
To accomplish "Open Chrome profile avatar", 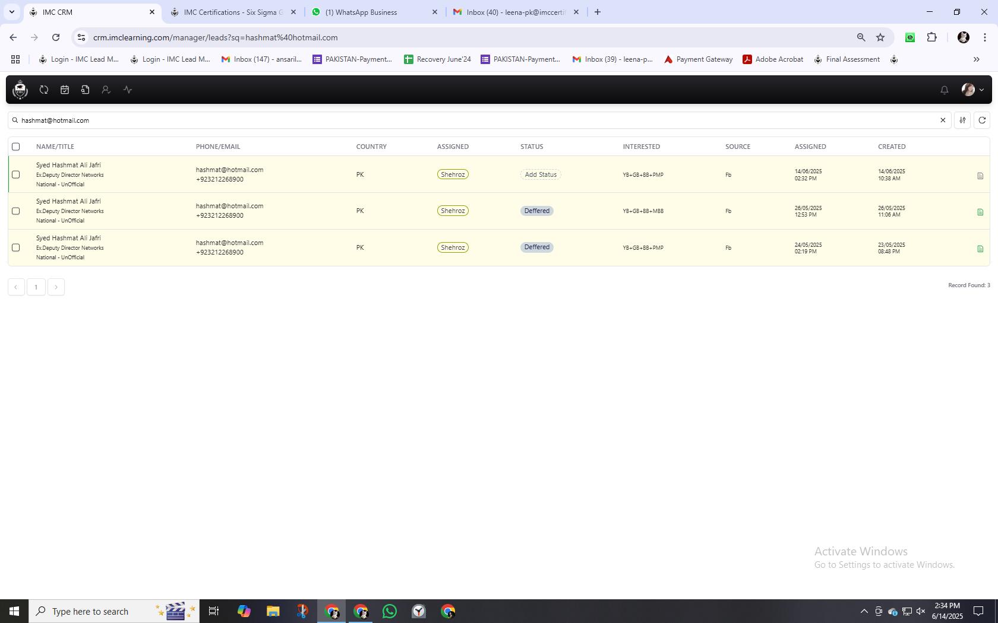I will coord(964,37).
